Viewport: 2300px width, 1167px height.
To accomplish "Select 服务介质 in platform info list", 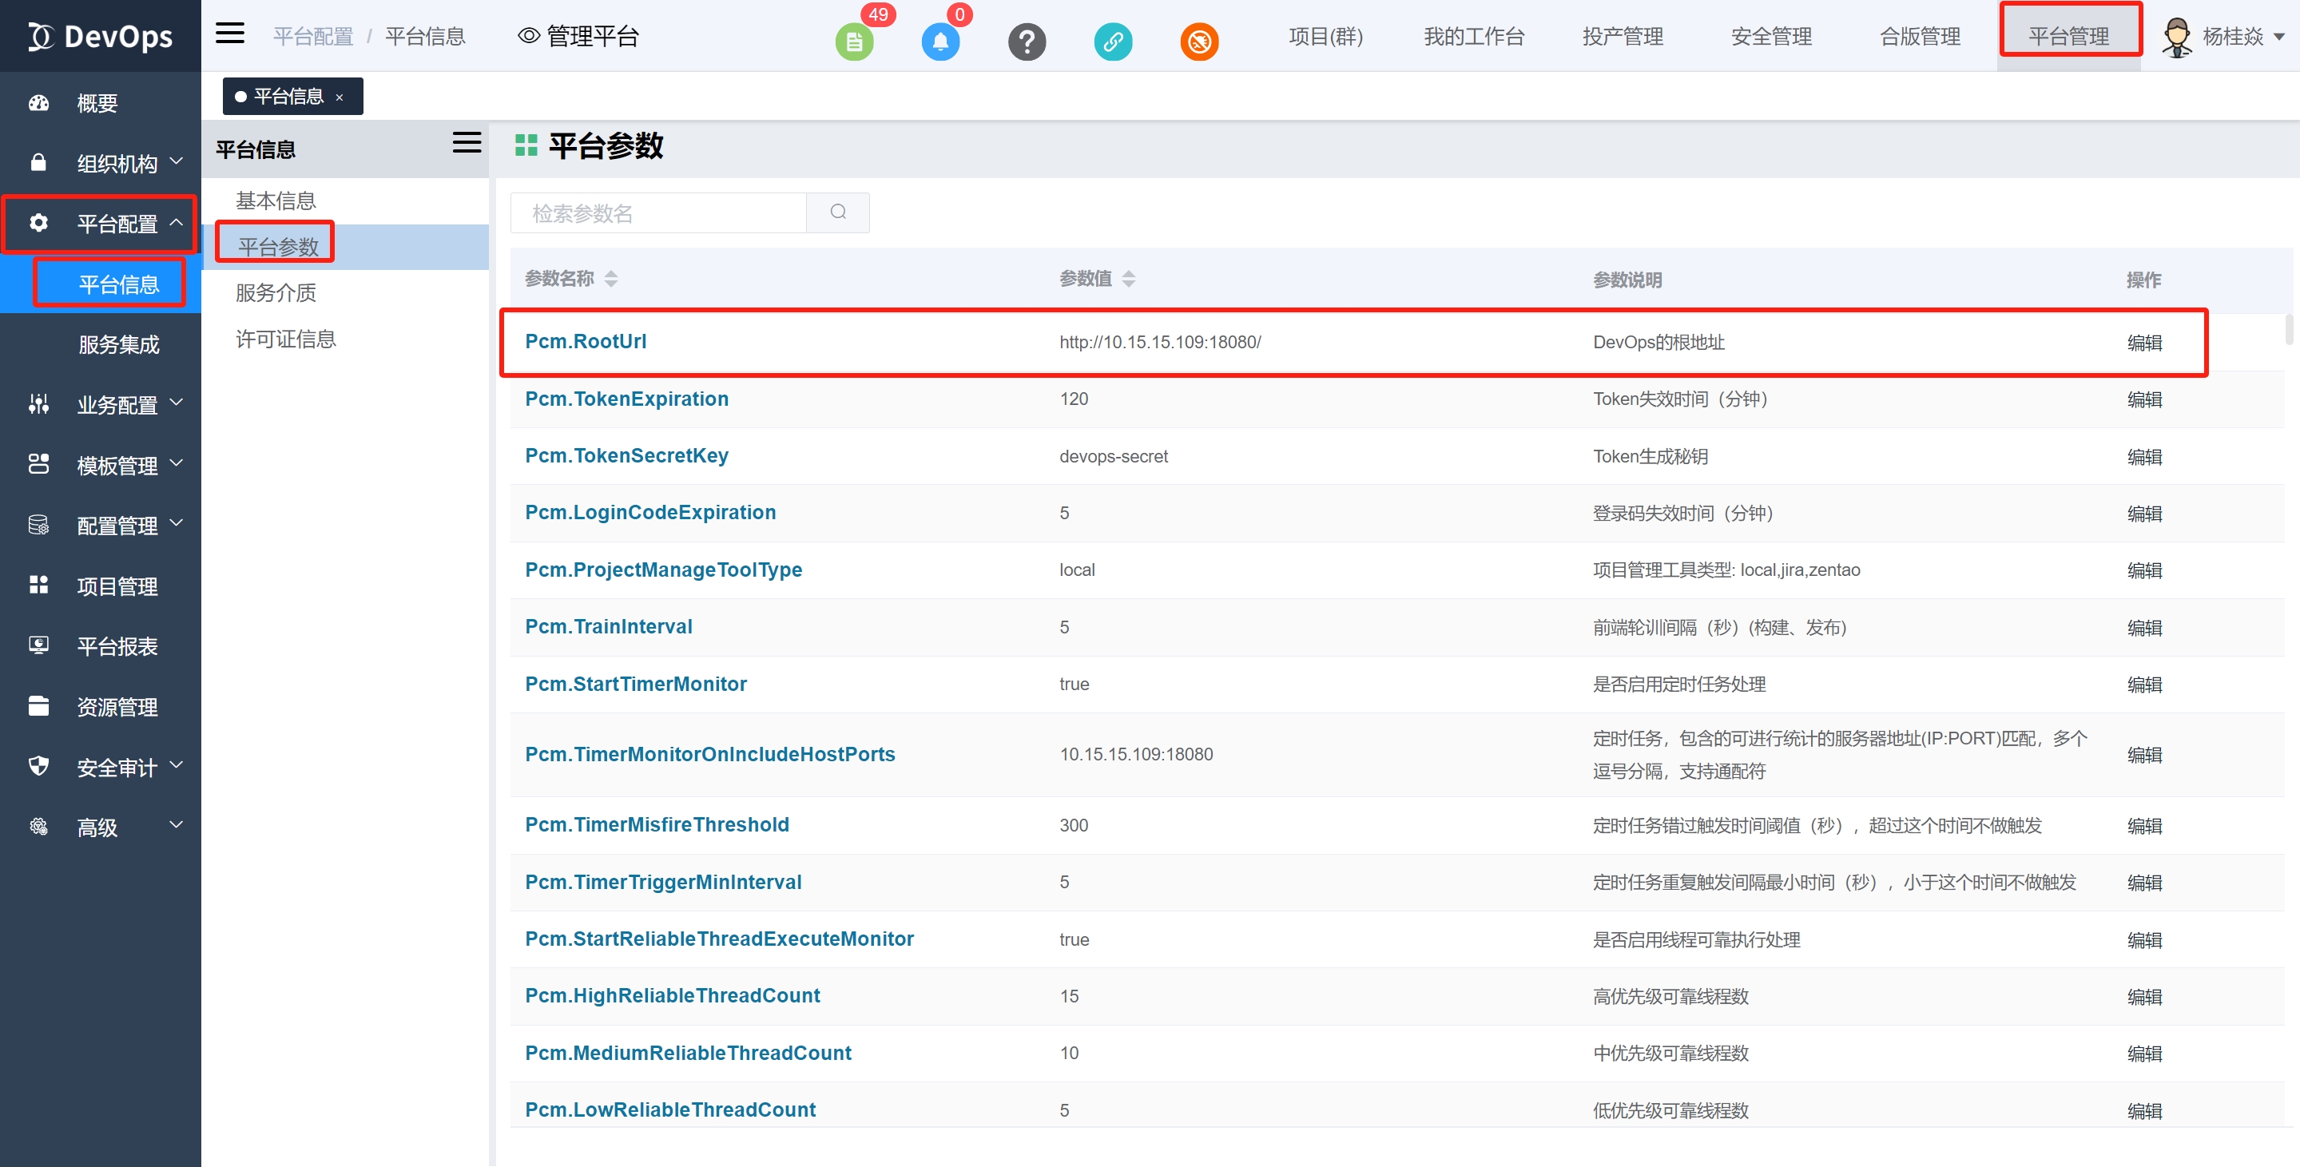I will tap(276, 293).
